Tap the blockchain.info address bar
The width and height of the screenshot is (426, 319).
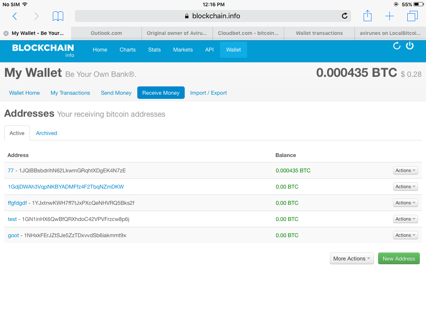(213, 16)
